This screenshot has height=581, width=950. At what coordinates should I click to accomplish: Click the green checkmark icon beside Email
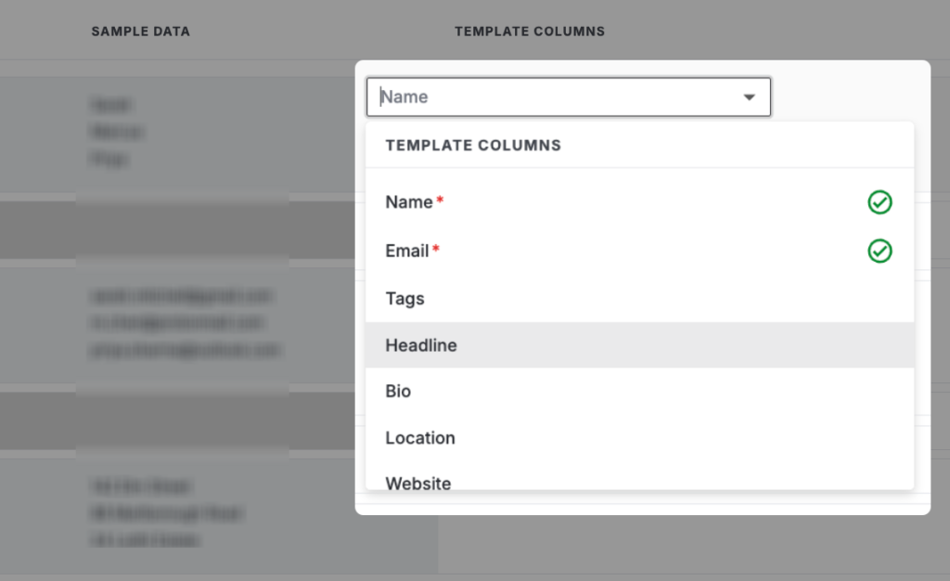tap(879, 251)
